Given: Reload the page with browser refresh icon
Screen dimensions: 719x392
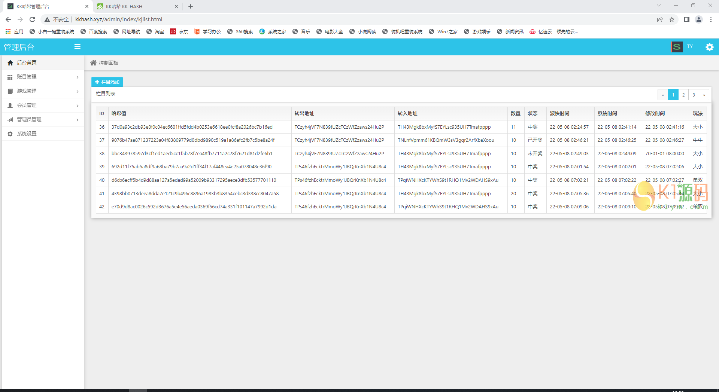Looking at the screenshot, I should (x=32, y=19).
